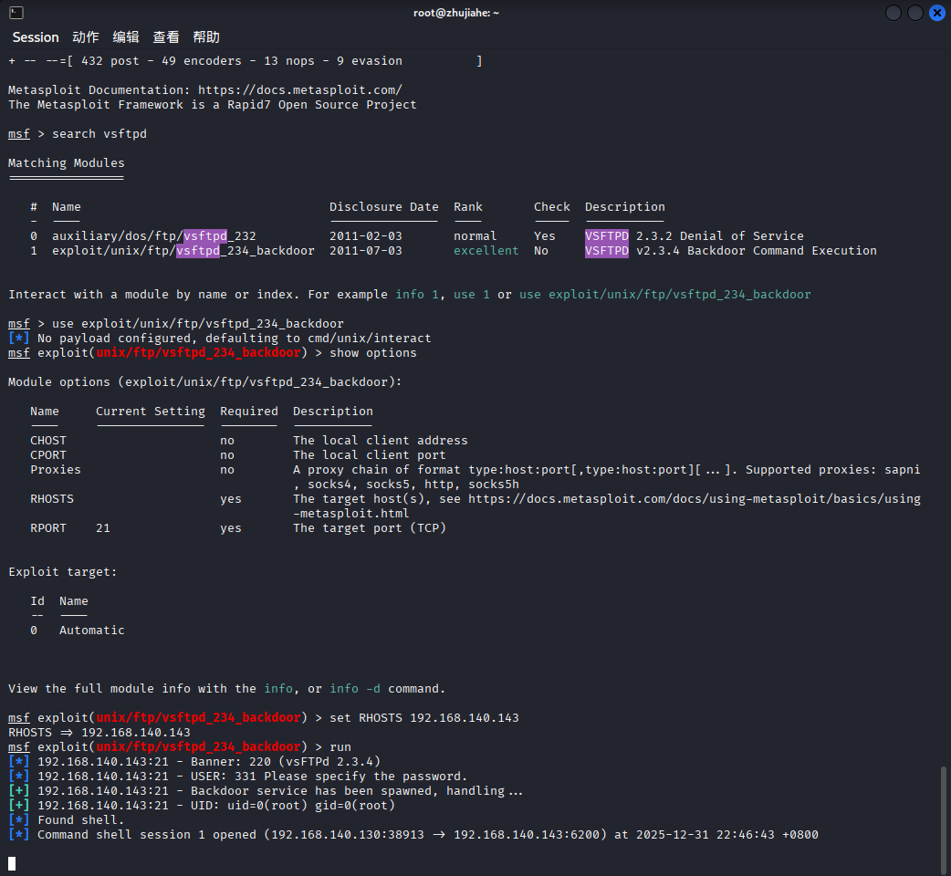Click the 'Disclosure Date' column header
The image size is (951, 876).
pos(384,207)
